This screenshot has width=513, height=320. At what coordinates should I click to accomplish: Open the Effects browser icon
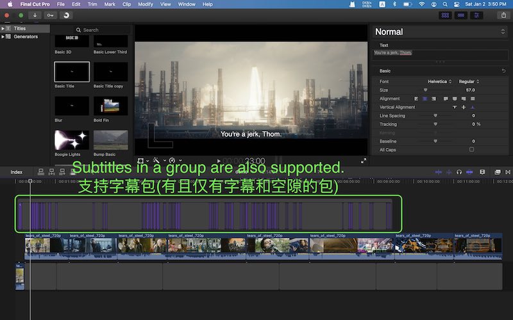coord(498,172)
